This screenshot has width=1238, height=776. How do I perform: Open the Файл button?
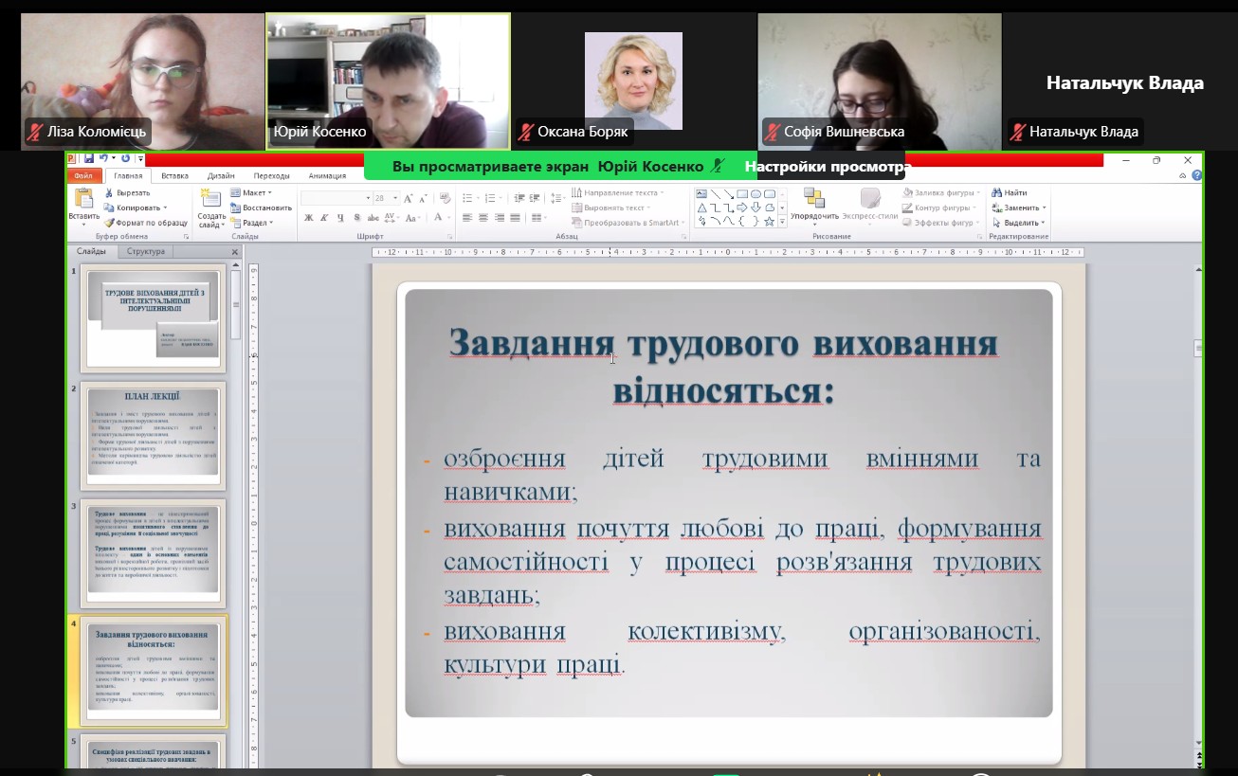tap(83, 175)
